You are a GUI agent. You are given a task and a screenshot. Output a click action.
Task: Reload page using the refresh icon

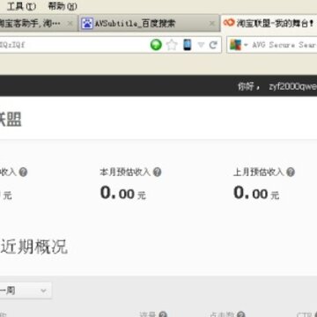tap(213, 45)
